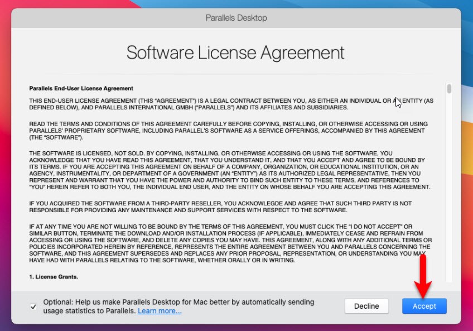The height and width of the screenshot is (331, 473).
Task: Open the Learn more... link
Action: tap(160, 311)
